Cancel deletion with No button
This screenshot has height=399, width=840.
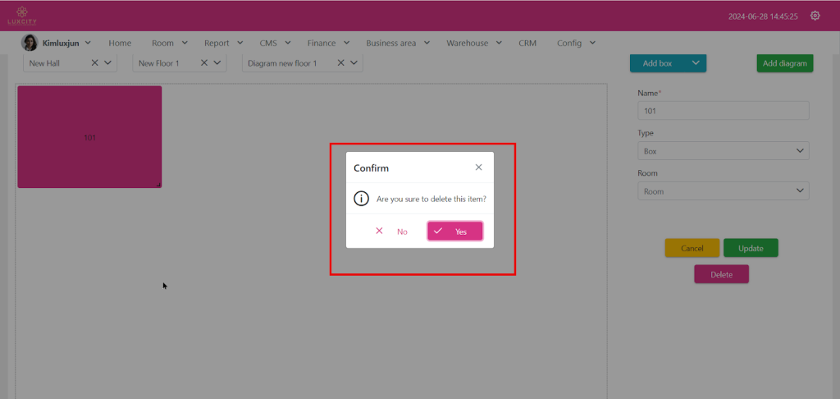coord(392,232)
